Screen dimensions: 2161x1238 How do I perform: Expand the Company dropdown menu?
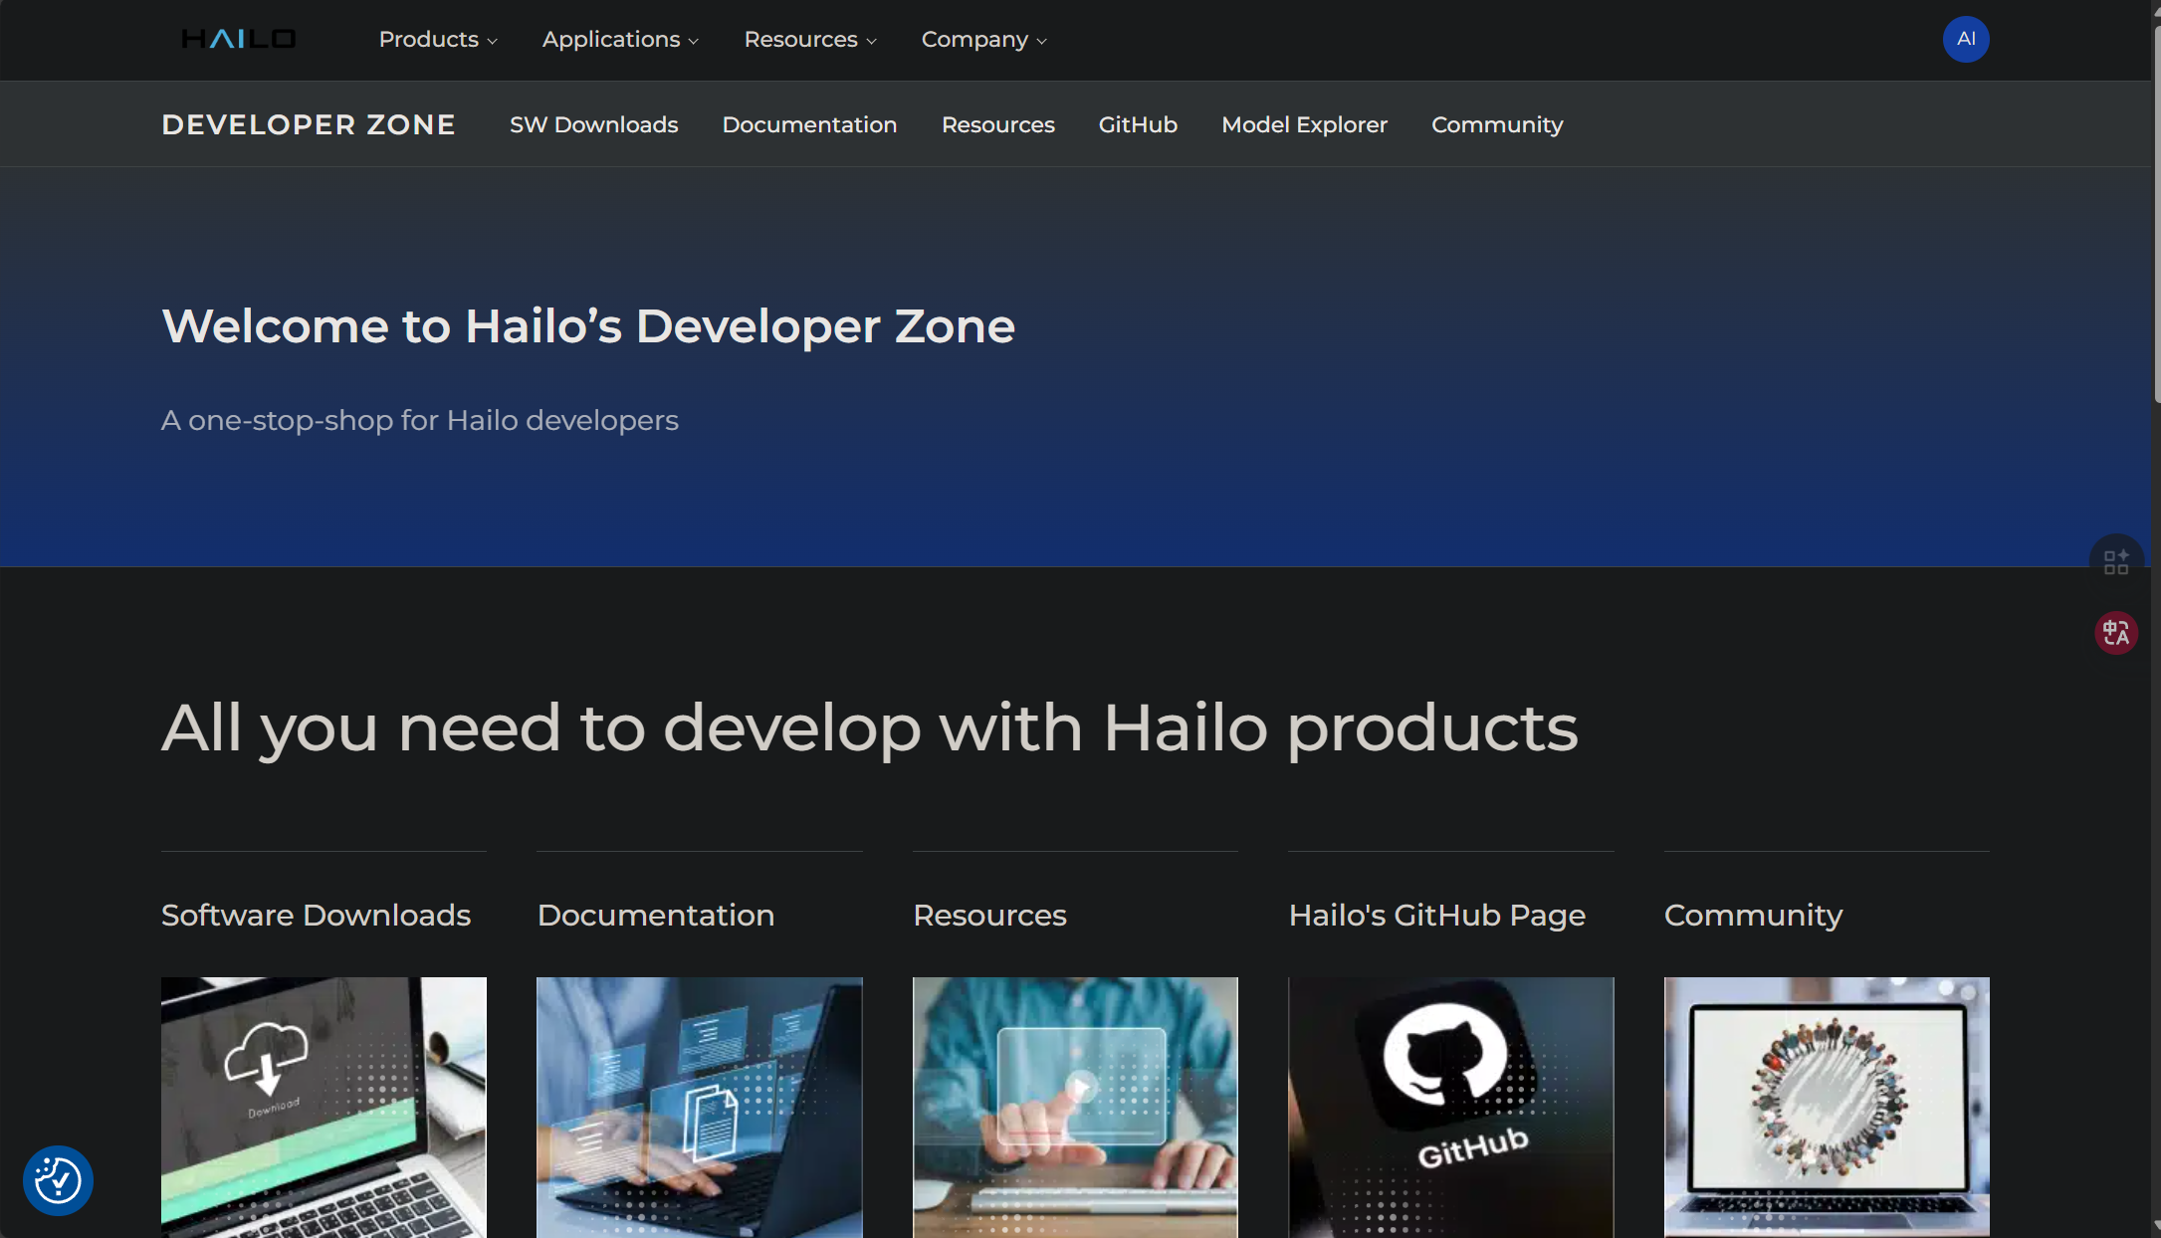983,40
